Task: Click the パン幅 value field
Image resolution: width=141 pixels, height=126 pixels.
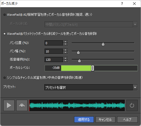Action: pos(54,51)
